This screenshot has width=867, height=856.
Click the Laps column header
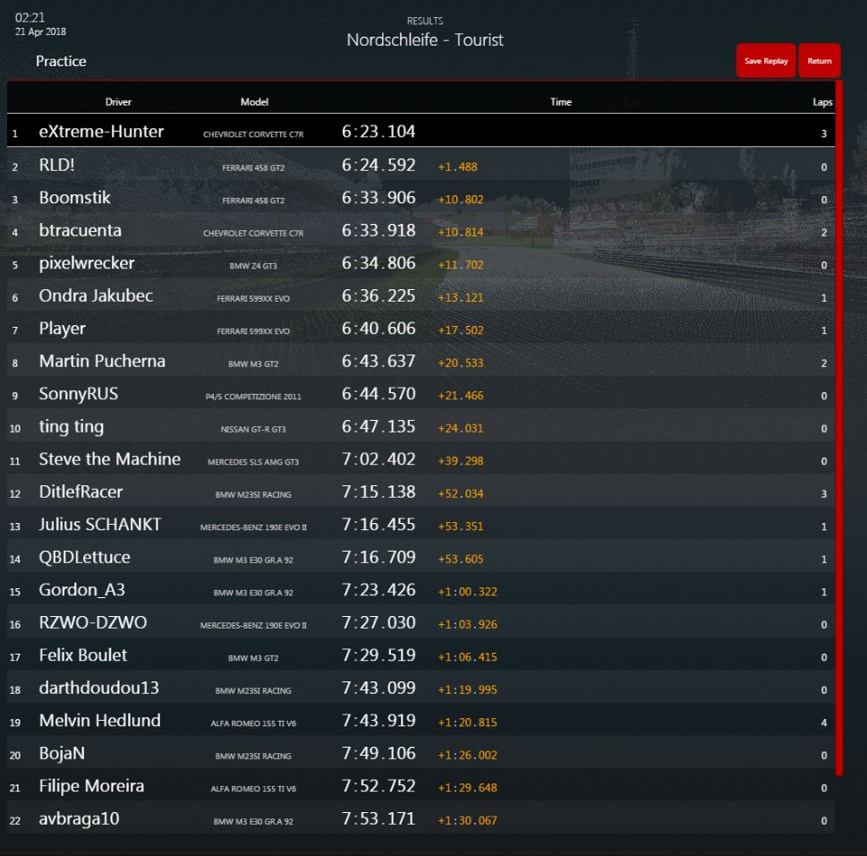(x=822, y=102)
